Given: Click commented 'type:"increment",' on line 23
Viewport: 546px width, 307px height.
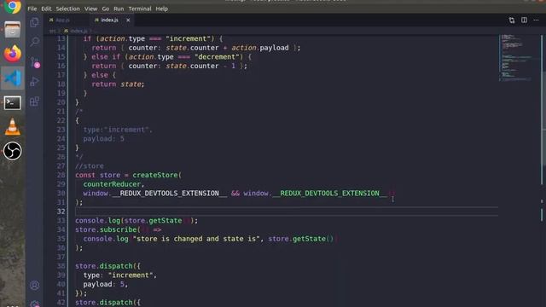Looking at the screenshot, I should 118,130.
